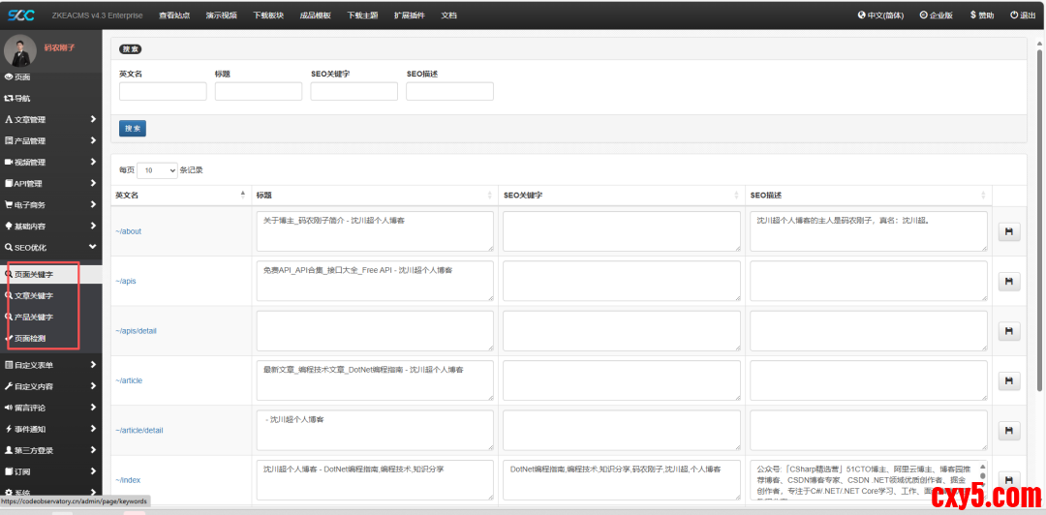Click the SCC logo in the header
The image size is (1046, 515).
[x=19, y=15]
